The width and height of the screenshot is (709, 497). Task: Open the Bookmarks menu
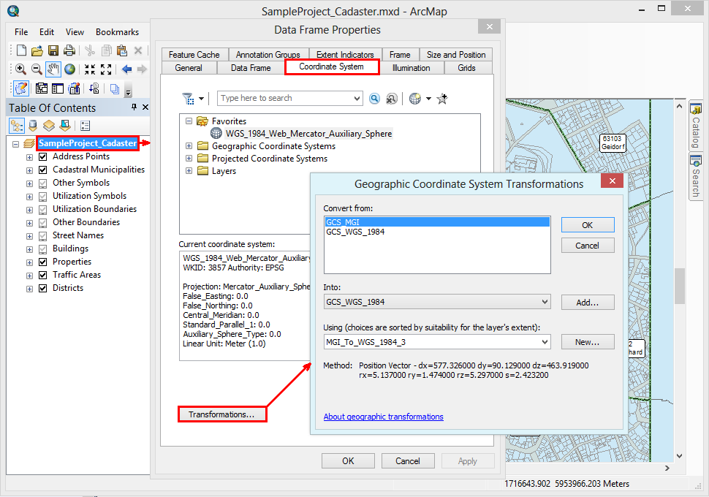(x=117, y=32)
